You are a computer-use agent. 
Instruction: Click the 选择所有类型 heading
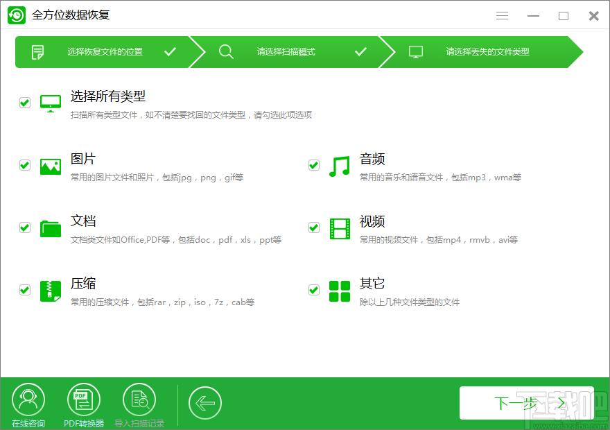click(107, 96)
